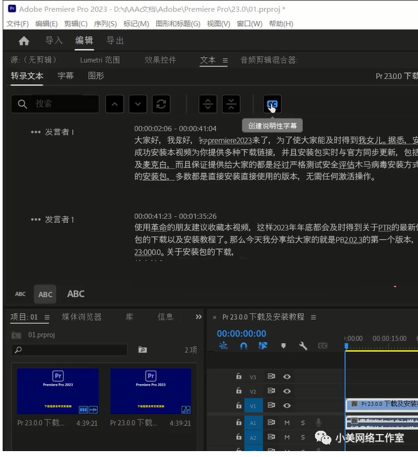Enable A1 voice-over record microphone

[318, 422]
